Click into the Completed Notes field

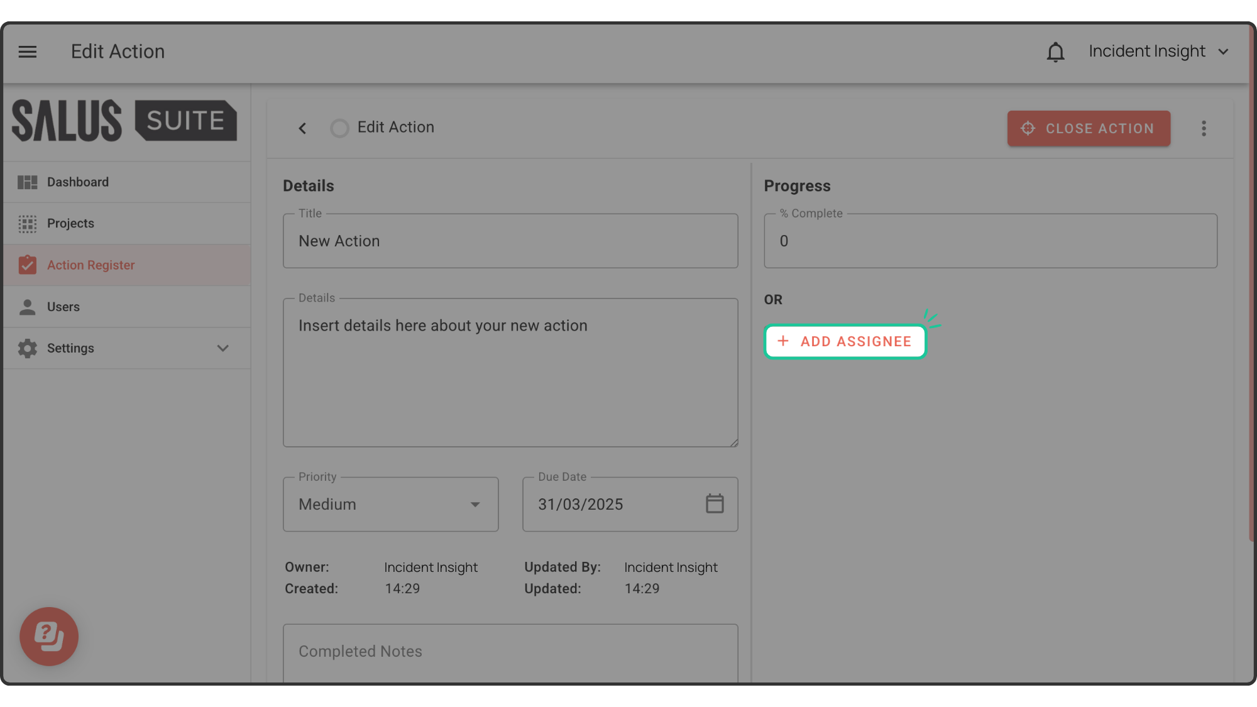[510, 652]
